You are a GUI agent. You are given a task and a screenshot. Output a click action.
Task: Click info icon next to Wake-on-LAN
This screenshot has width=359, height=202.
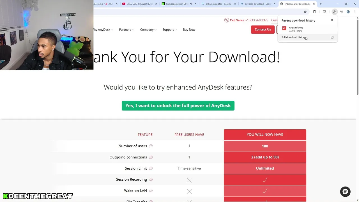click(x=151, y=191)
